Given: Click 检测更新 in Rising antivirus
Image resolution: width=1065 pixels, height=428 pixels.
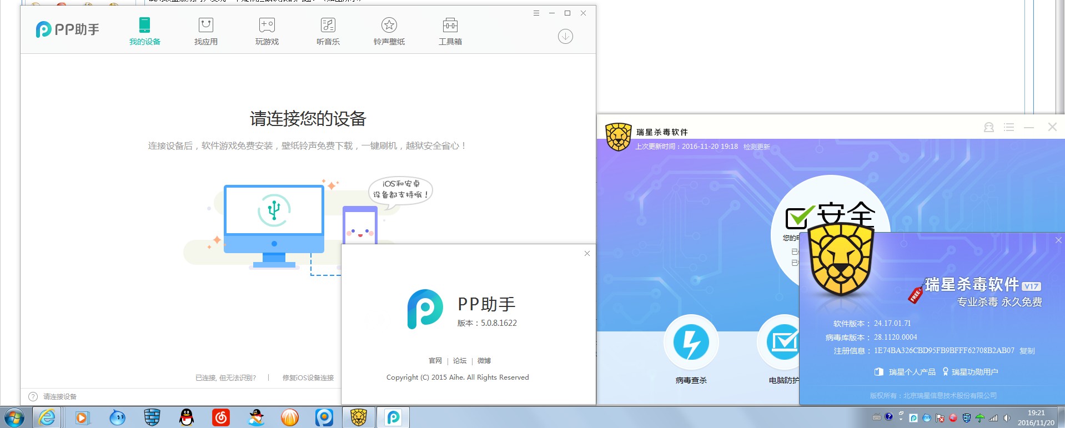Looking at the screenshot, I should coord(757,147).
